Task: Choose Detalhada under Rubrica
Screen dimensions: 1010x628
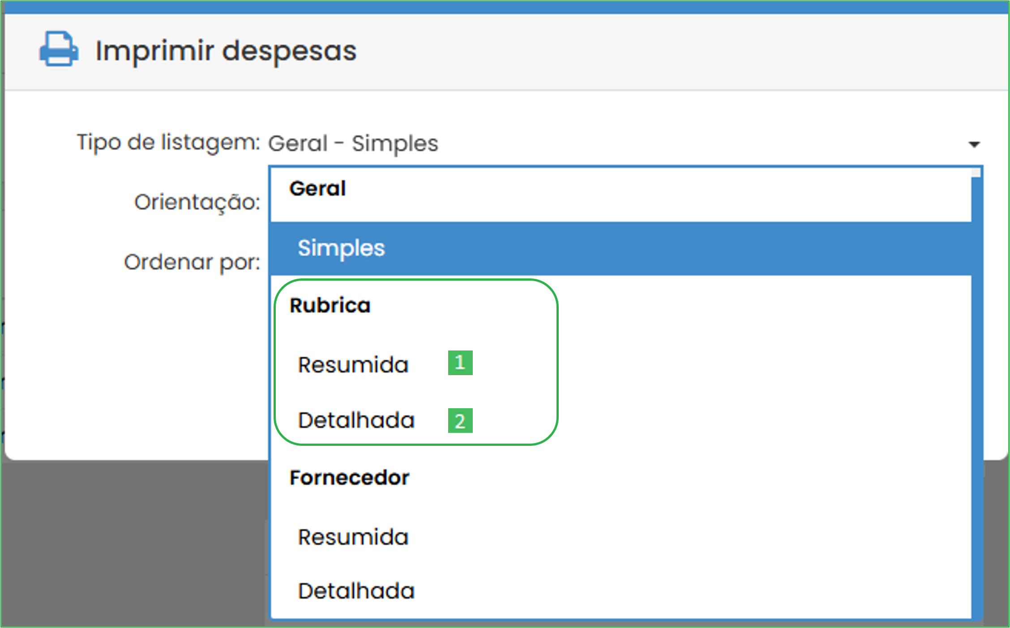Action: point(356,420)
